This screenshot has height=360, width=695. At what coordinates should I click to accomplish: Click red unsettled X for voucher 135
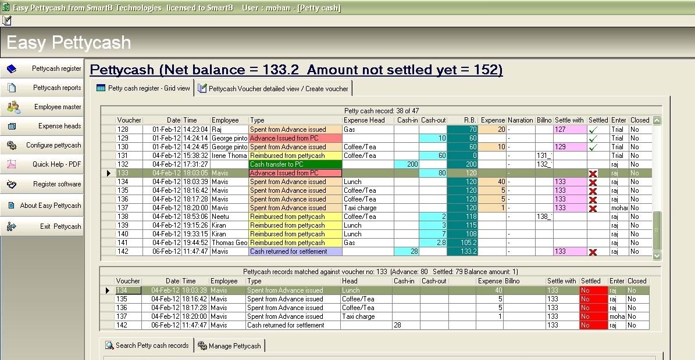593,191
